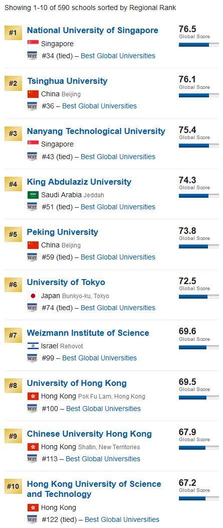Click the #1 gold rank badge
This screenshot has height=528, width=223.
[x=13, y=33]
